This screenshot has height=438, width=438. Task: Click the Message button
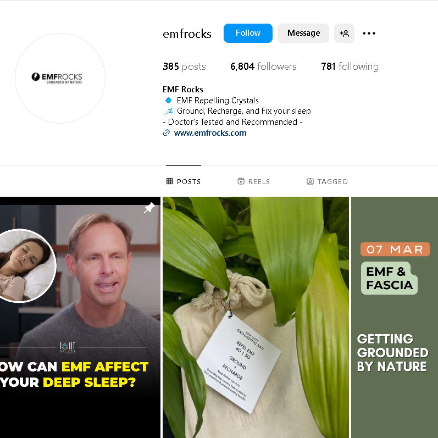(303, 33)
